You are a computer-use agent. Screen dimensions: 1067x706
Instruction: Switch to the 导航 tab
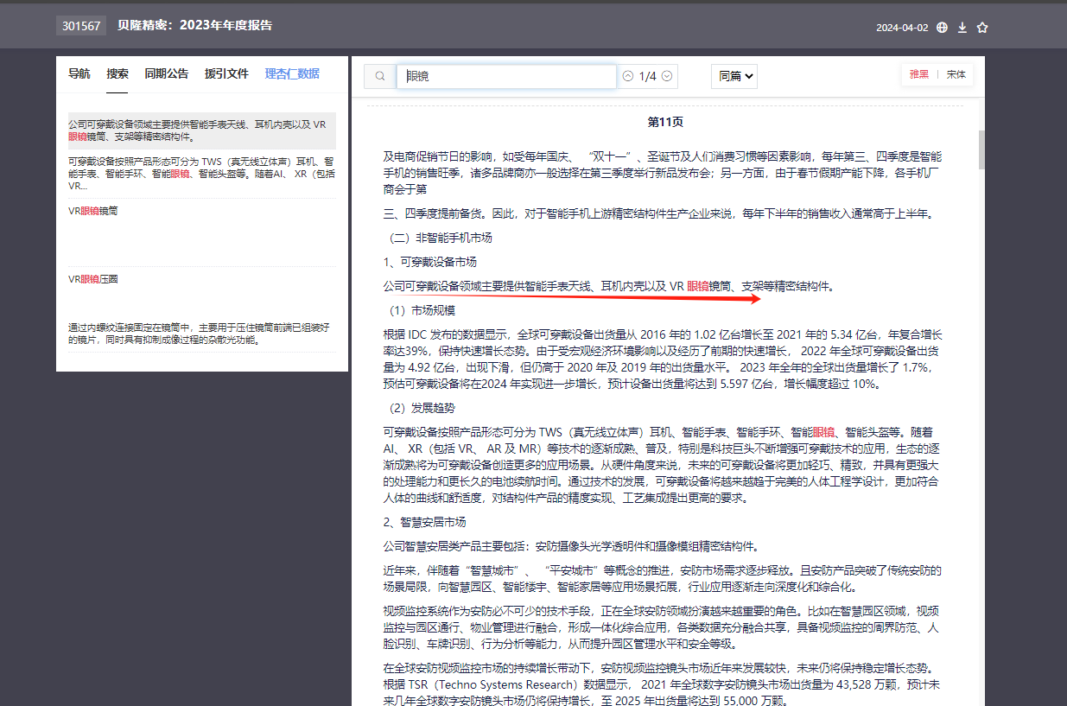(79, 73)
